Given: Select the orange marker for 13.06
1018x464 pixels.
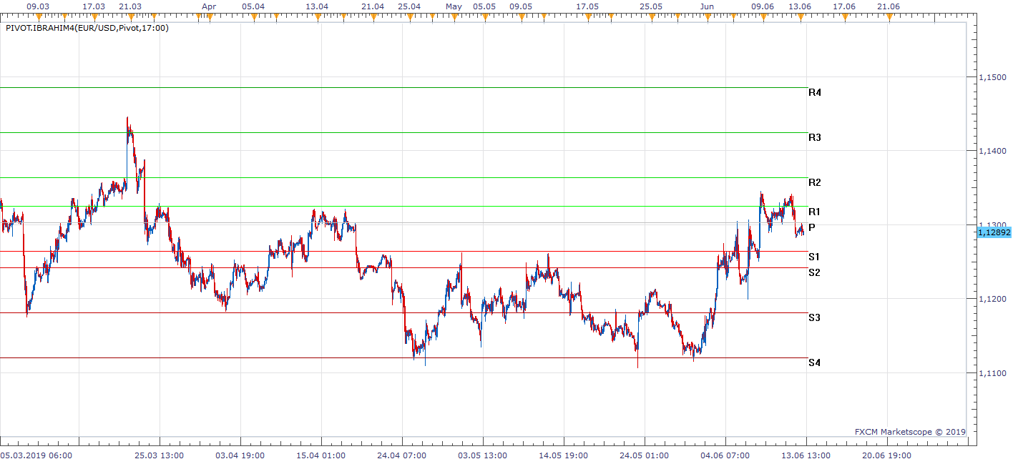Looking at the screenshot, I should 800,16.
